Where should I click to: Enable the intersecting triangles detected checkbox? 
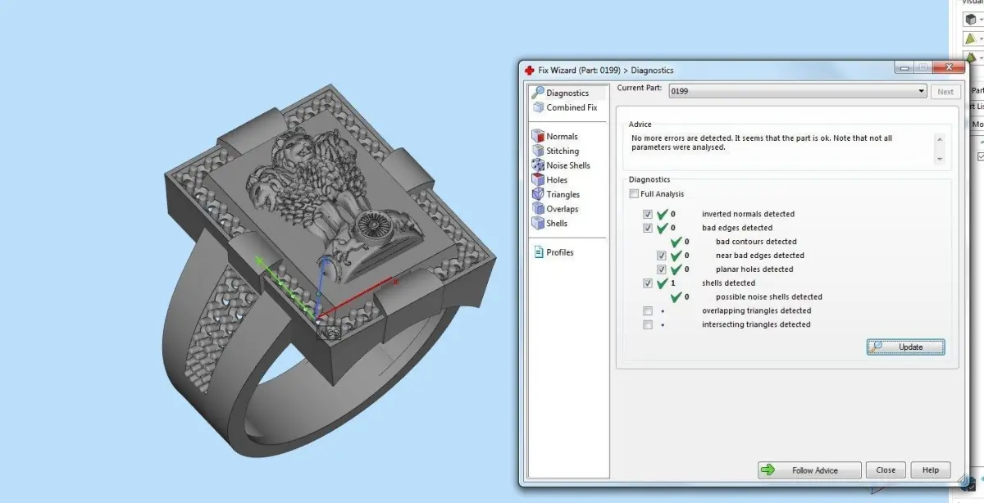[648, 325]
